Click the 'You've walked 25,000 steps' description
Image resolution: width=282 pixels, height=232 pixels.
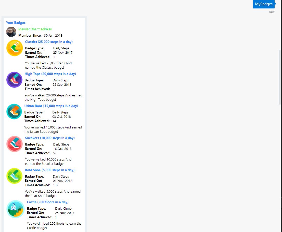48,65
